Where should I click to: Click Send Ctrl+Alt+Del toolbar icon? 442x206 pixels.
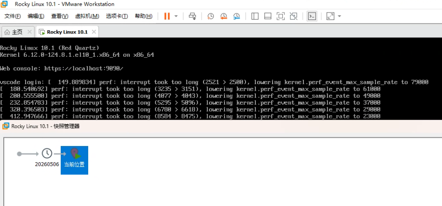point(193,16)
